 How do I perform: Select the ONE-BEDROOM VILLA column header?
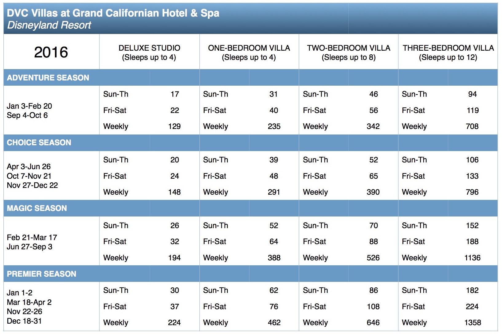249,53
